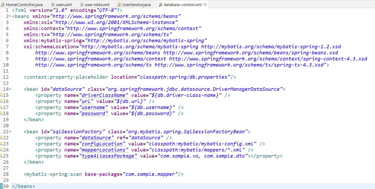Click the mybatis-spring-1.2.xsd URL
Viewport: 375px width, 189px height.
pyautogui.click(x=271, y=47)
